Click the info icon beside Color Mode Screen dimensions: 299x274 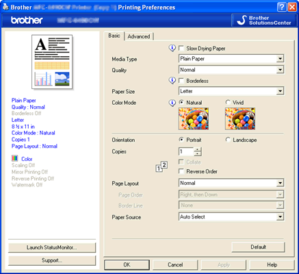pos(172,103)
